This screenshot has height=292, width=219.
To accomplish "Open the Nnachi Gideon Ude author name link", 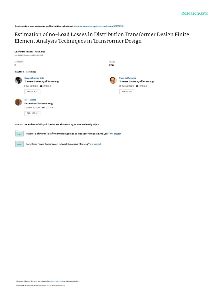I will [34, 78].
